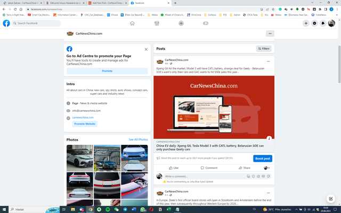Image resolution: width=341 pixels, height=213 pixels.
Task: Click the Search Facebook field
Action: click(x=36, y=23)
